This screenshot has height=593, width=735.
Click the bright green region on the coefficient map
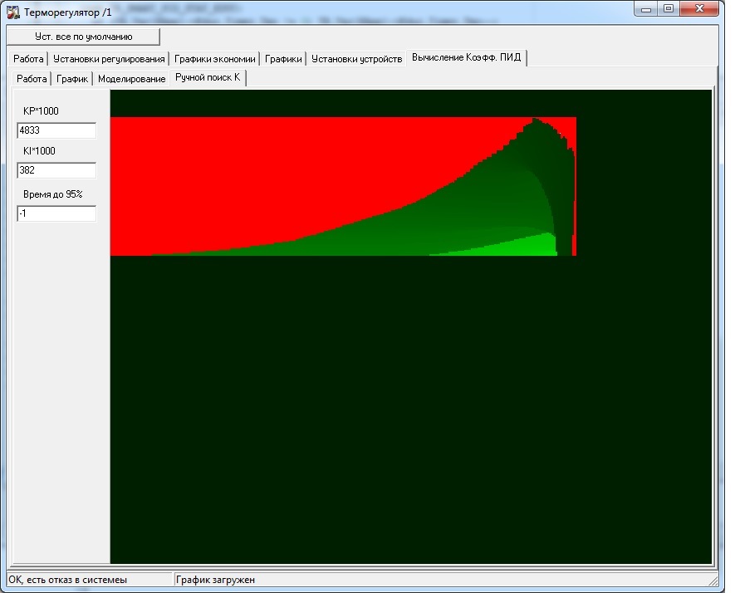click(x=525, y=246)
